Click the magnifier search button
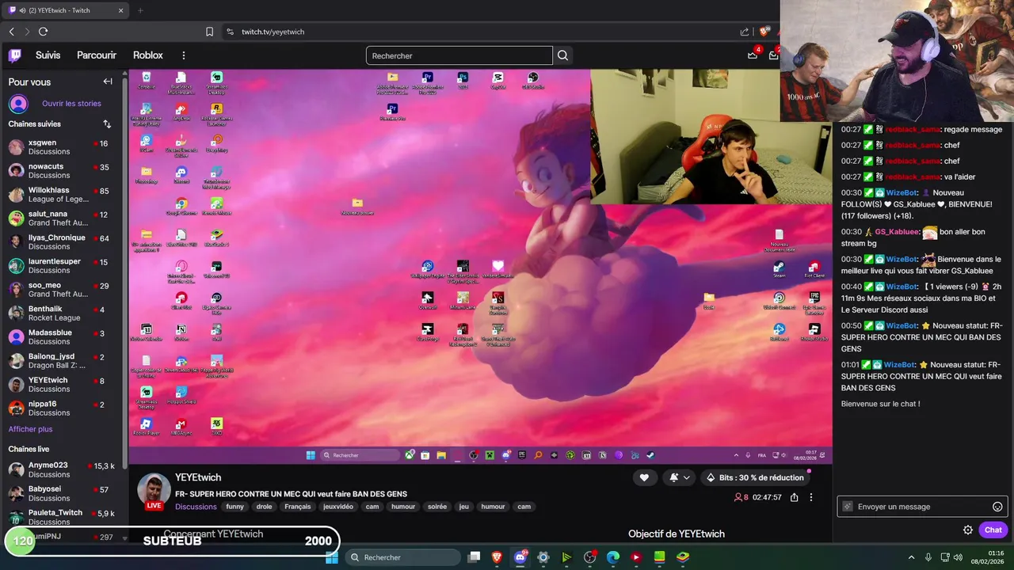Image resolution: width=1014 pixels, height=570 pixels. click(x=562, y=55)
